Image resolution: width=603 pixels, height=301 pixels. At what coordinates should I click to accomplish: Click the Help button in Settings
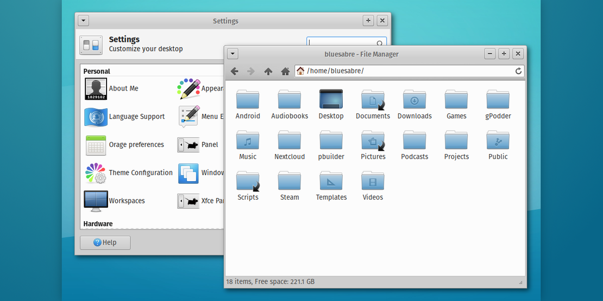[105, 242]
